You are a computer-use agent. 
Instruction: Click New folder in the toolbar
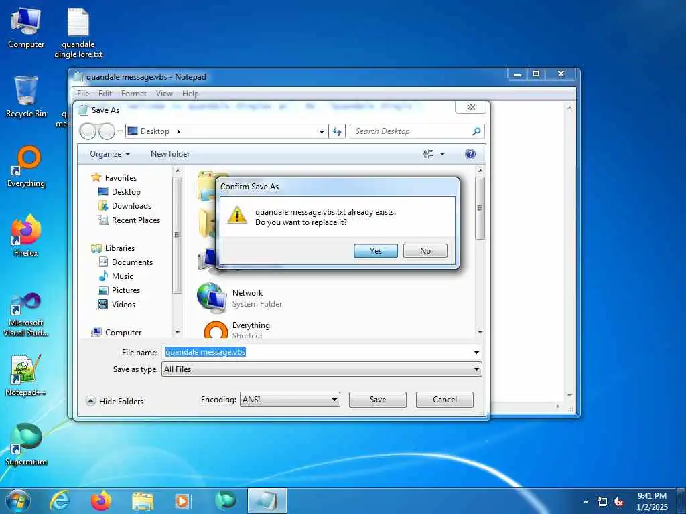170,154
